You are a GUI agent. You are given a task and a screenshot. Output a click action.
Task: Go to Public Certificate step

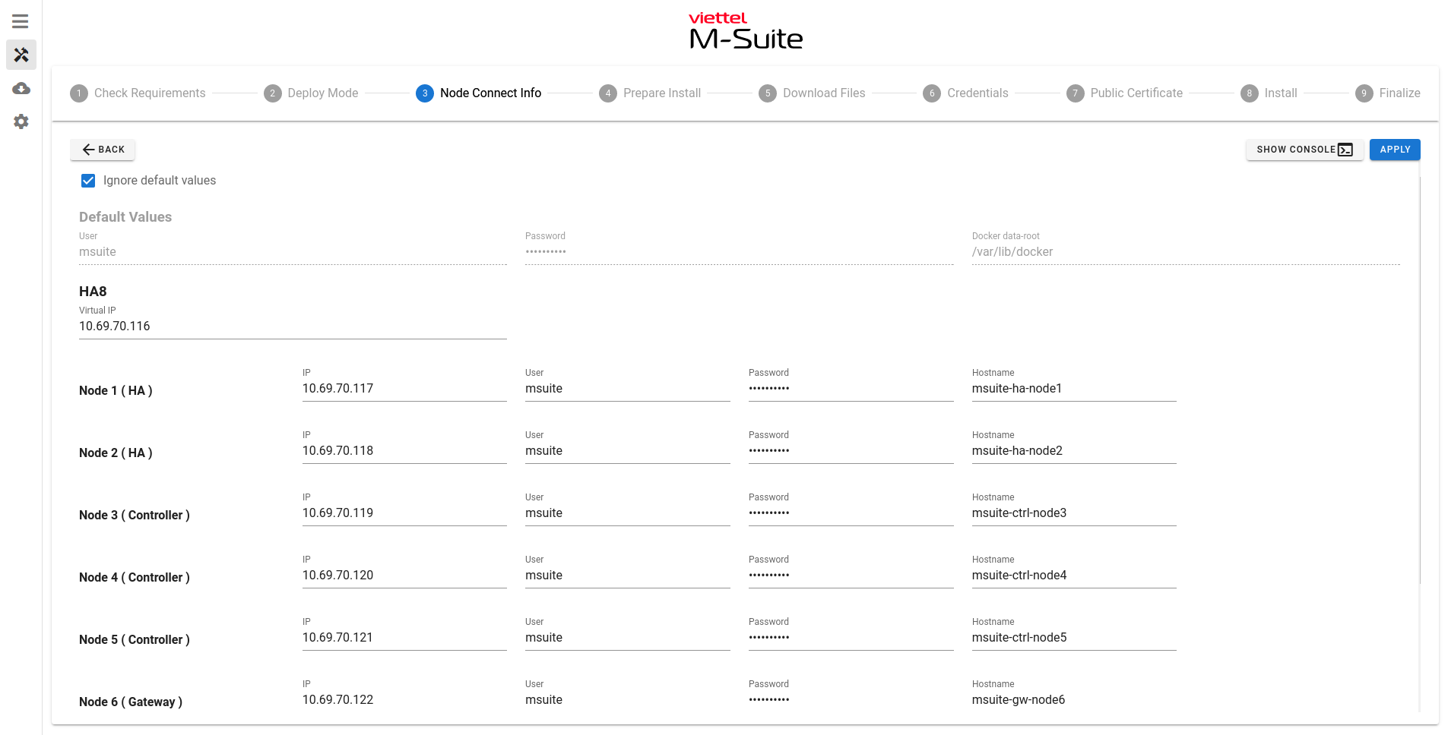pyautogui.click(x=1136, y=93)
